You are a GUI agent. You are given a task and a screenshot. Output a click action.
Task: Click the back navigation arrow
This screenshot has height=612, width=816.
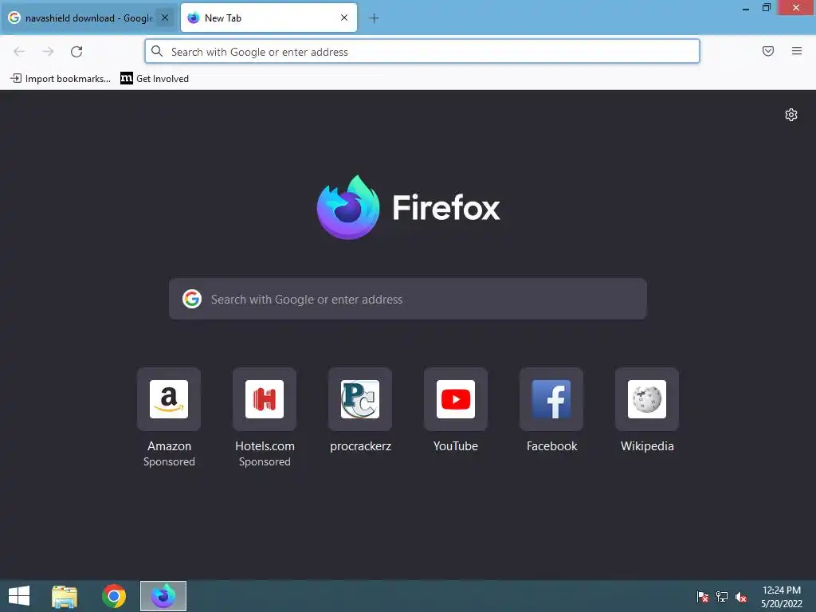point(19,52)
